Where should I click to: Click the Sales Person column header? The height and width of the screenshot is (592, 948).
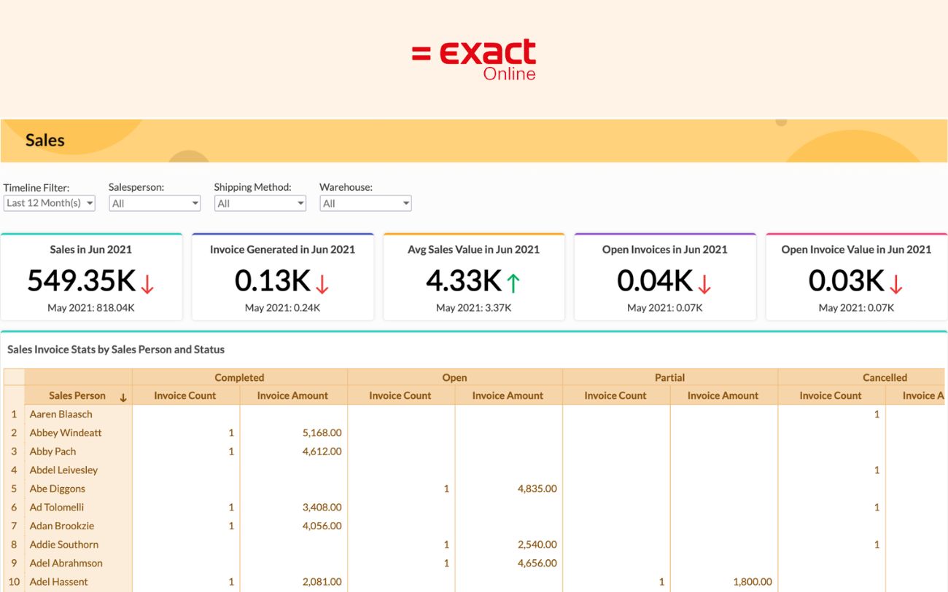77,395
